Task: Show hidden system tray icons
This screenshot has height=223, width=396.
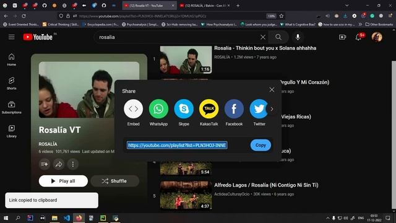Action: coord(328,218)
